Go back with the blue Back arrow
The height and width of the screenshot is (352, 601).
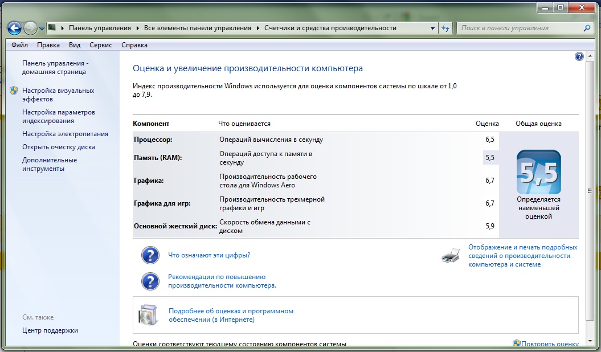point(15,28)
